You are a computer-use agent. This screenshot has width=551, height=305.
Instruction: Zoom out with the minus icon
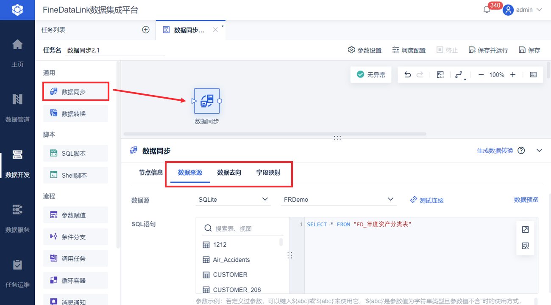coord(481,75)
